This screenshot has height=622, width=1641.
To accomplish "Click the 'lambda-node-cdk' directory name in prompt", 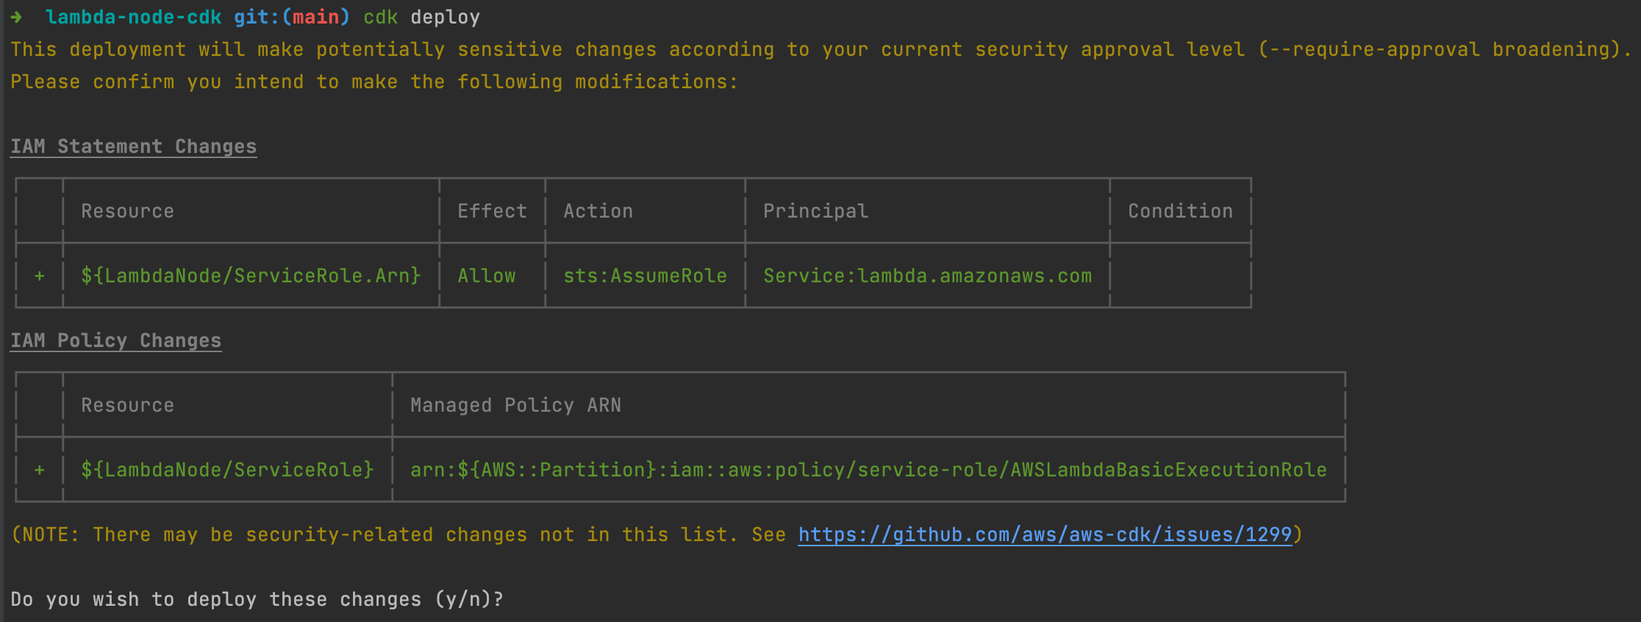I will (x=134, y=17).
